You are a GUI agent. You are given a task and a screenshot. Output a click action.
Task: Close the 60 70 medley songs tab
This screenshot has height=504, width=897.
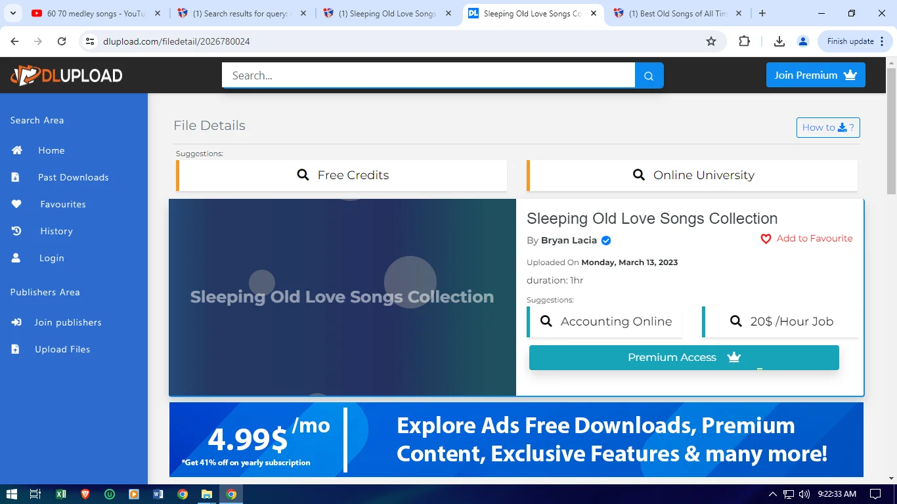click(x=158, y=13)
